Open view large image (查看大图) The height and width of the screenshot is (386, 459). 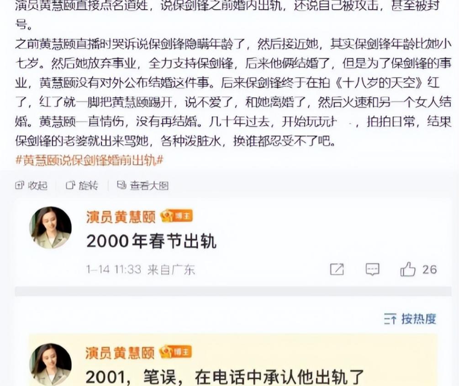[142, 185]
